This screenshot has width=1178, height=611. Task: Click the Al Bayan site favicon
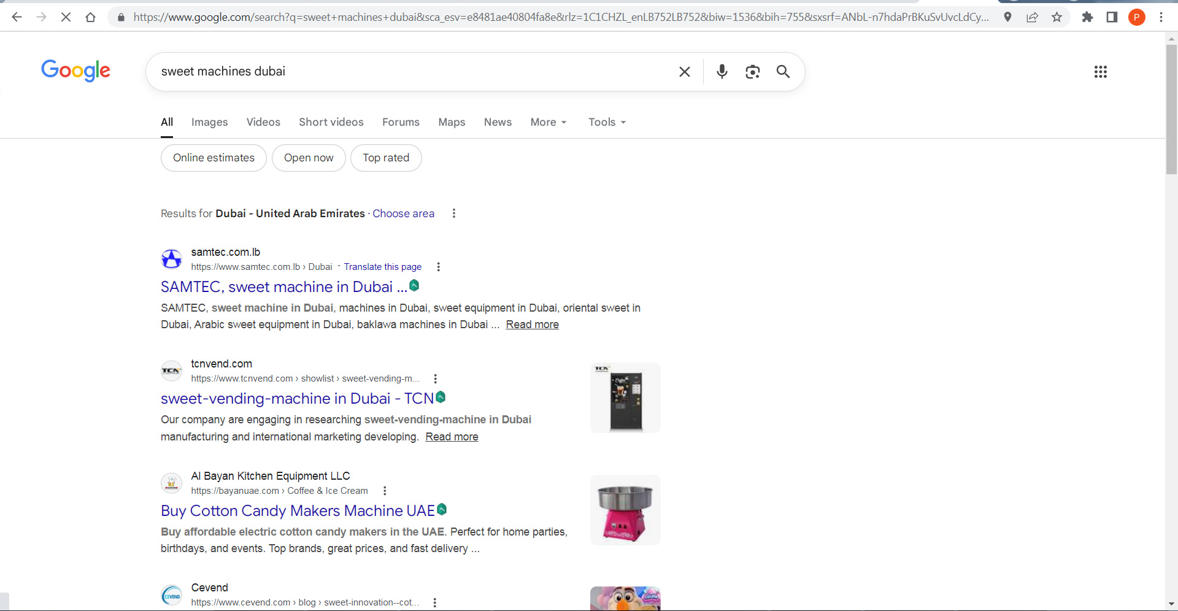(x=172, y=483)
